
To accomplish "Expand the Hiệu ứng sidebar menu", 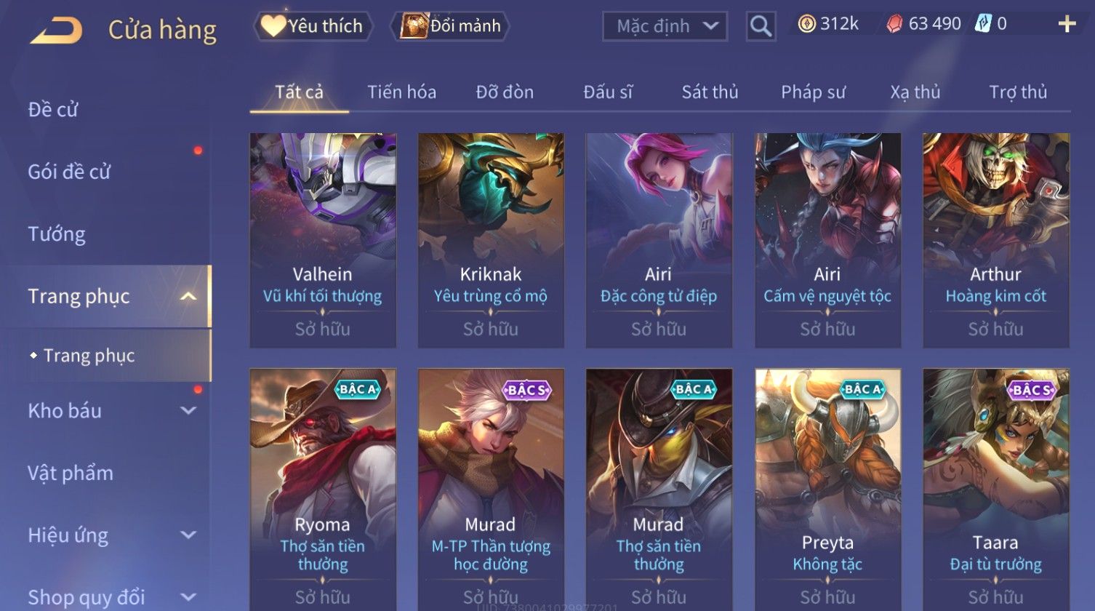I will [x=188, y=535].
